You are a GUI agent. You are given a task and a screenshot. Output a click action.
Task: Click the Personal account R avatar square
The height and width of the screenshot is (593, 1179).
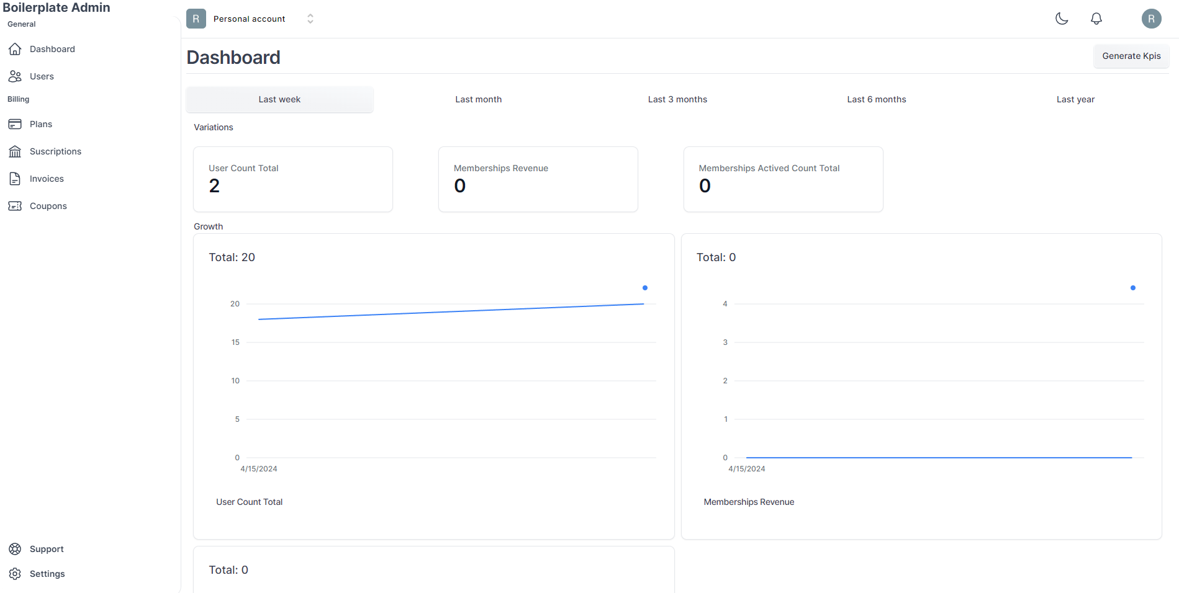point(196,19)
